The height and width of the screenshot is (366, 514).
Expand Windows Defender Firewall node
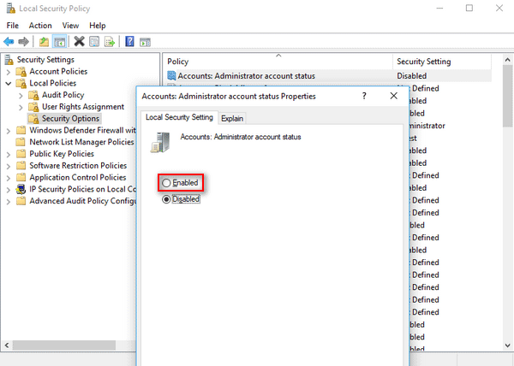pos(9,131)
